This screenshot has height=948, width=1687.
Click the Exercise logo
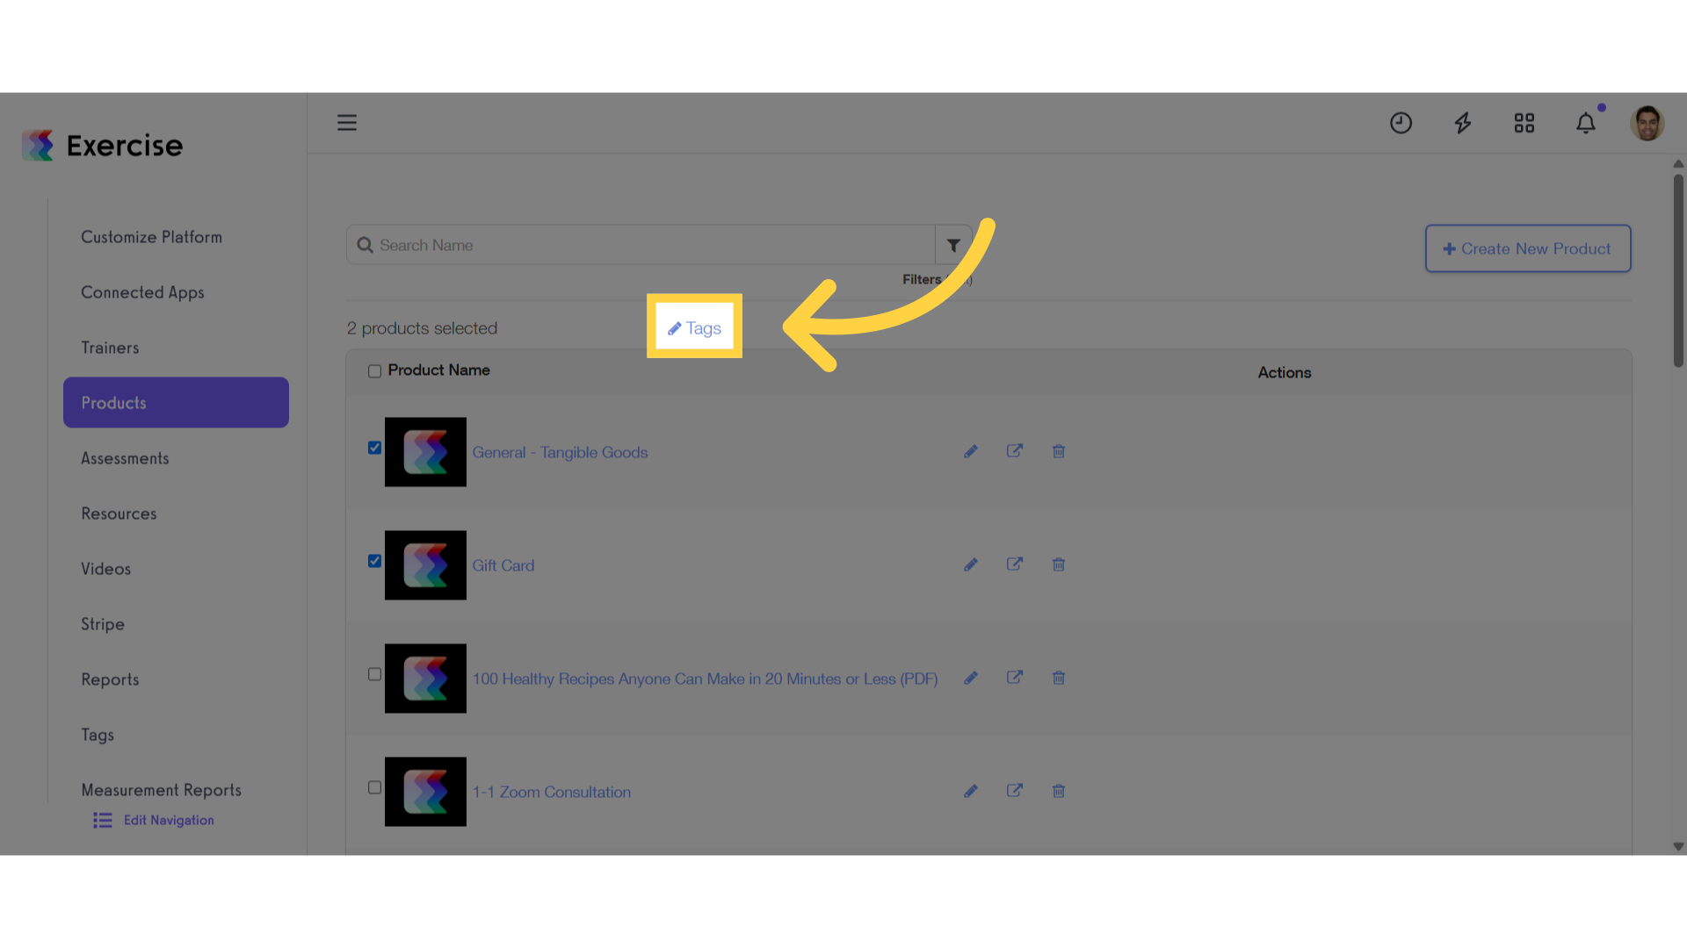tap(103, 146)
